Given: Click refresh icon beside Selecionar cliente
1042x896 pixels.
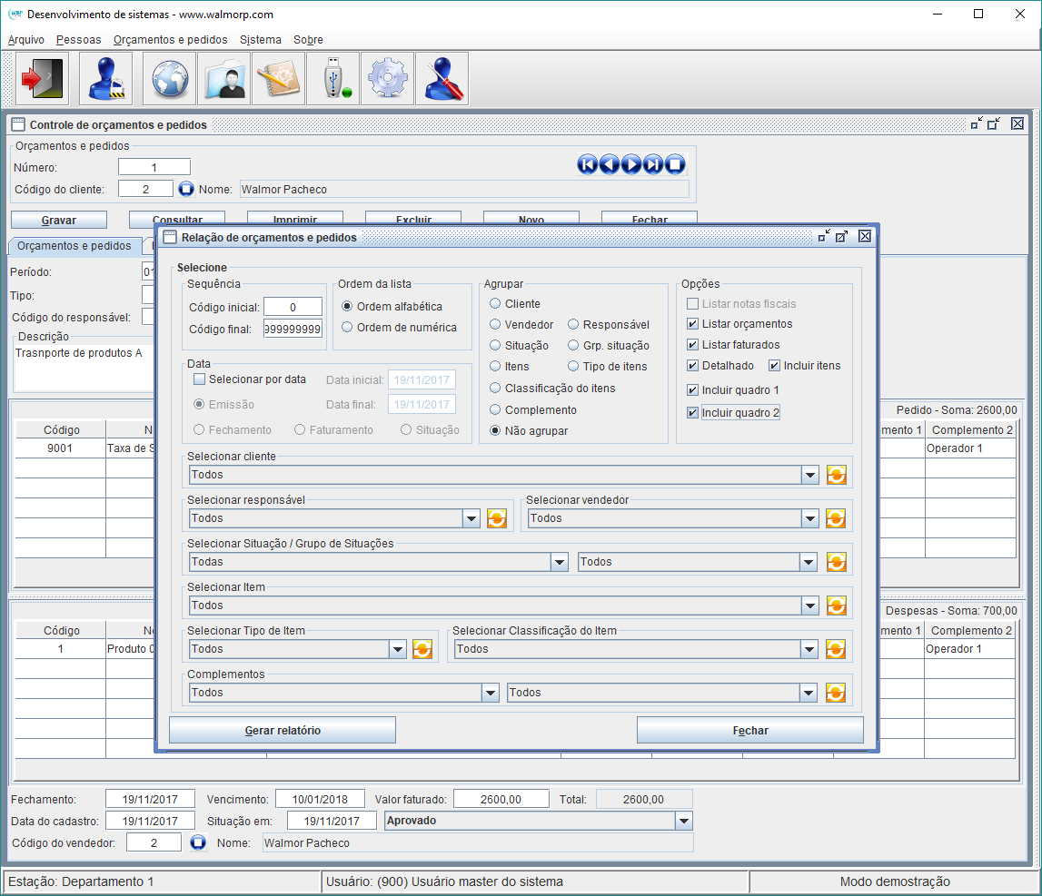Looking at the screenshot, I should [x=836, y=475].
